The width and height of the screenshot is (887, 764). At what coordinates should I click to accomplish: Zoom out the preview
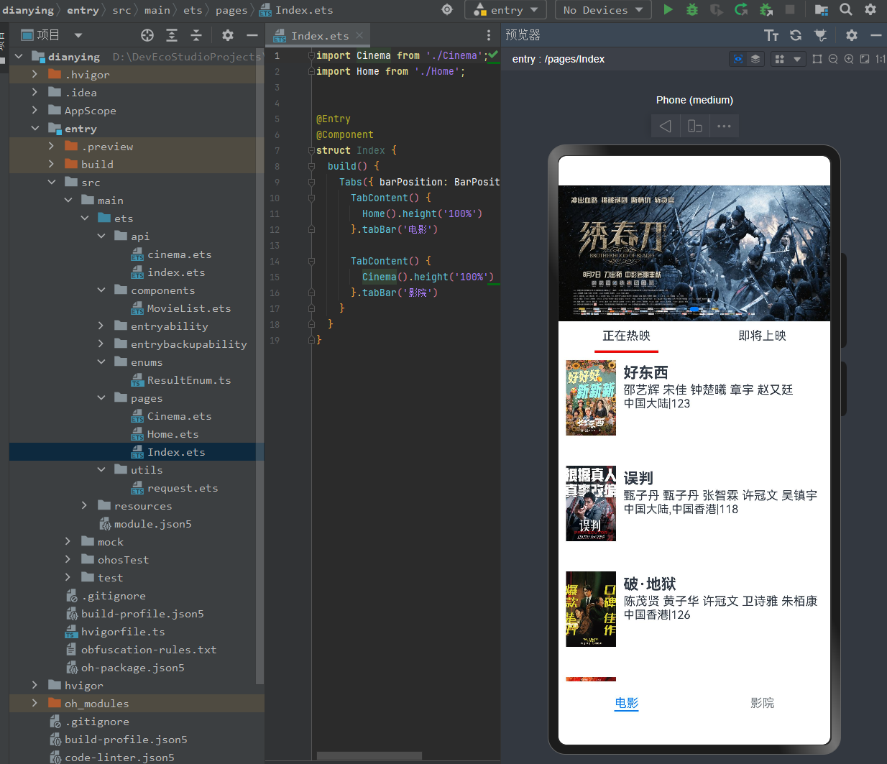[833, 59]
